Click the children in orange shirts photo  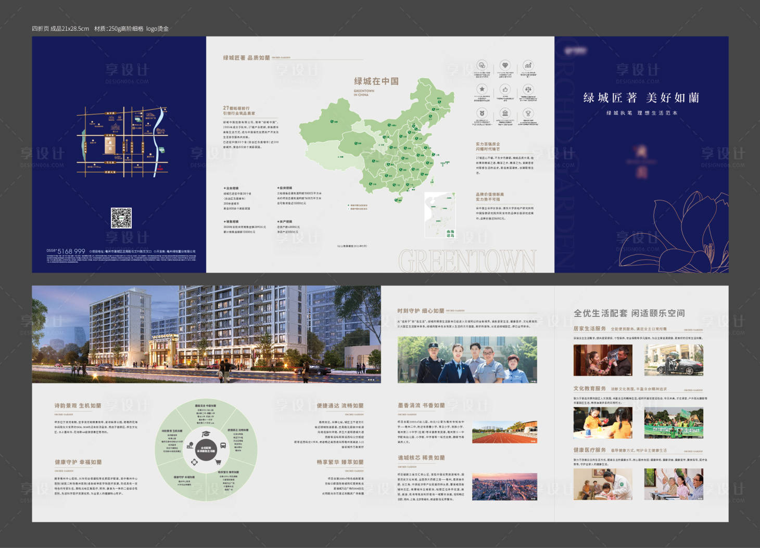[x=603, y=423]
